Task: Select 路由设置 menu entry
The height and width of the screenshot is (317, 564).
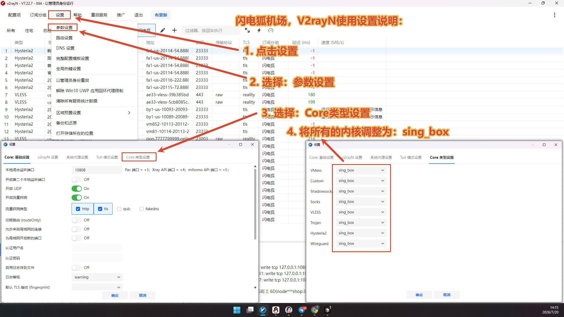Action: (x=64, y=38)
